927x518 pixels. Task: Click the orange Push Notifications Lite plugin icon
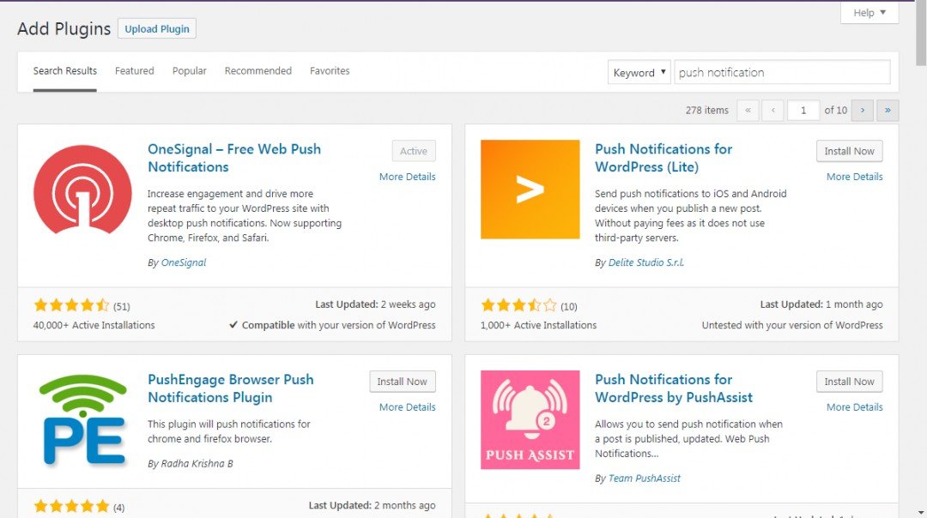[530, 190]
